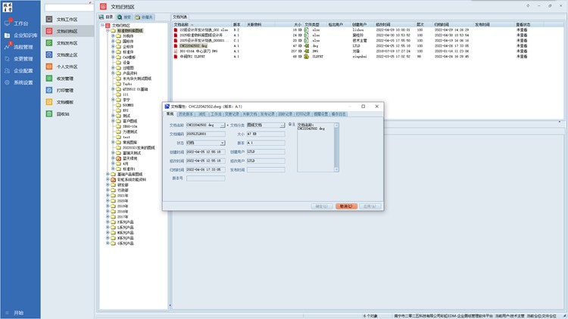Screen dimensions: 568x319
Task: Collapse the 标准物料库图纸 tree node
Action: click(x=108, y=30)
